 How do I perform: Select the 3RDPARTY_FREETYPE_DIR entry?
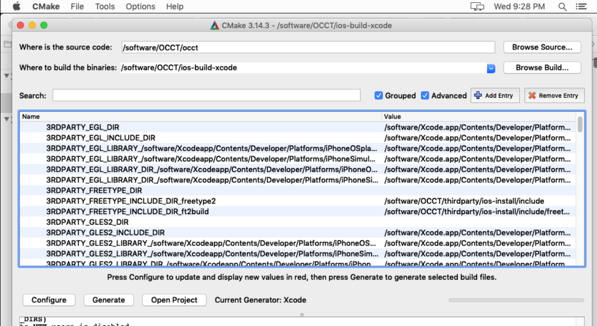tap(94, 190)
